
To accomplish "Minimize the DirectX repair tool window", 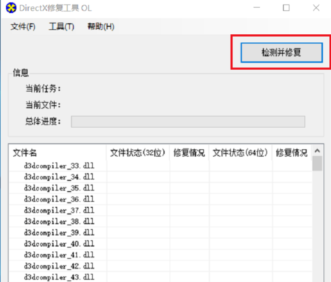I will pos(256,8).
